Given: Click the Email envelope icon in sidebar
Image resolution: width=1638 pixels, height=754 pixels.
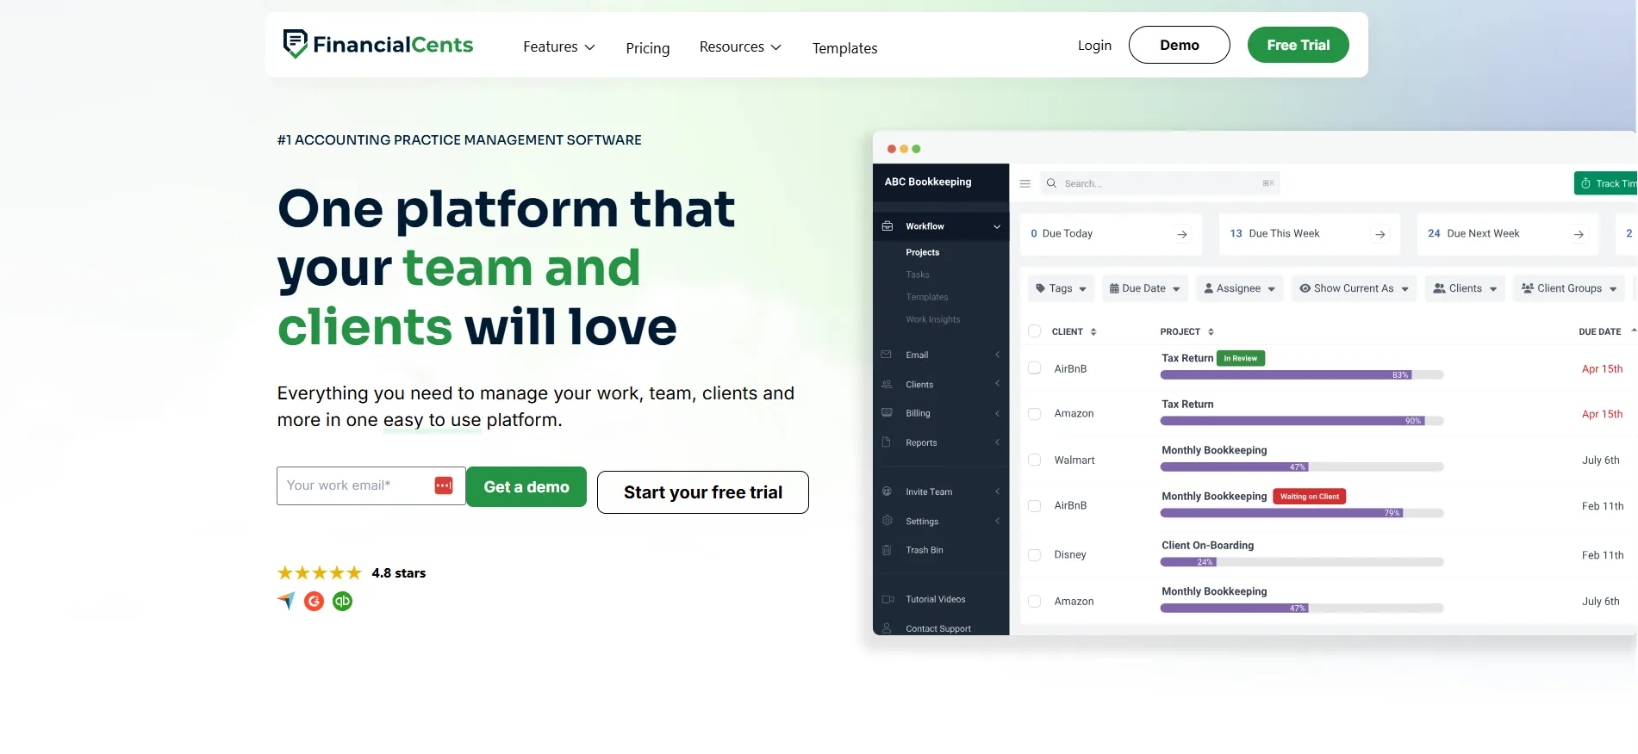Looking at the screenshot, I should pyautogui.click(x=887, y=355).
